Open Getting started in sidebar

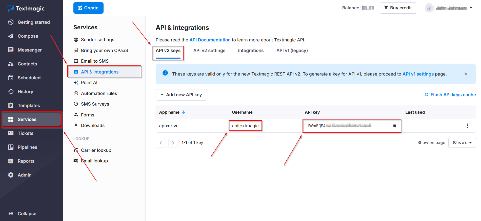[32, 22]
